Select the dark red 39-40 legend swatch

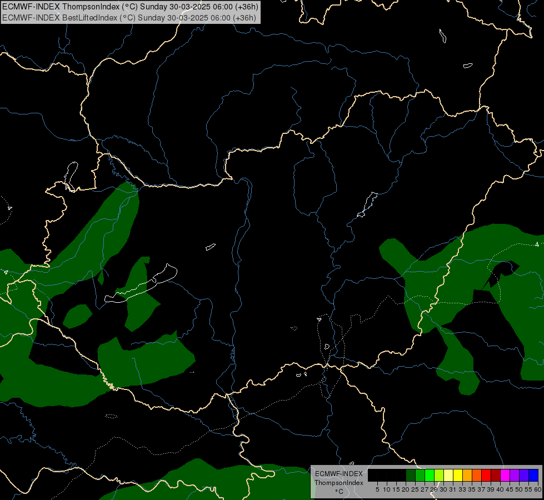496,475
